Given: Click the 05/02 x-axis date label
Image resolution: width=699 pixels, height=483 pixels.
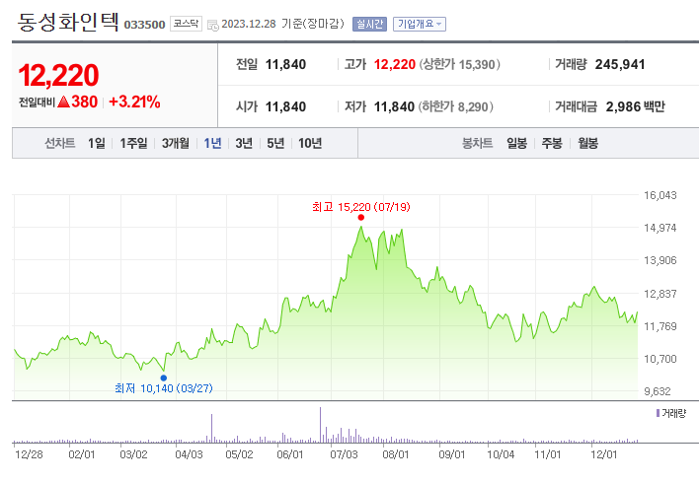Looking at the screenshot, I should [239, 454].
